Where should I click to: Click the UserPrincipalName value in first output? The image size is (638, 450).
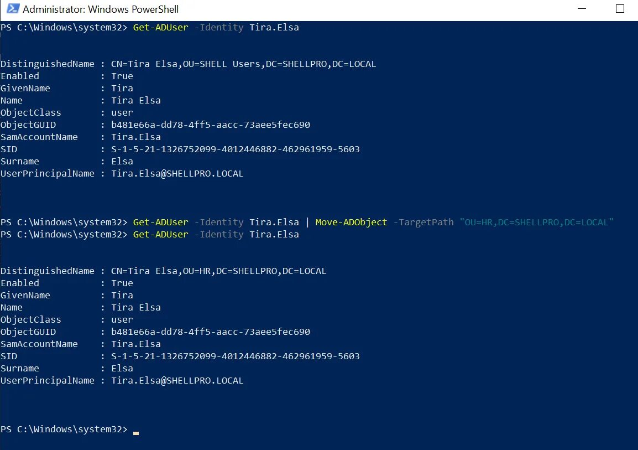tap(177, 173)
